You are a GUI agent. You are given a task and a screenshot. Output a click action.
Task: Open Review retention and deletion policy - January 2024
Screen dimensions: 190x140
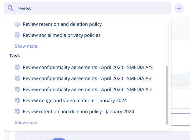pyautogui.click(x=78, y=112)
